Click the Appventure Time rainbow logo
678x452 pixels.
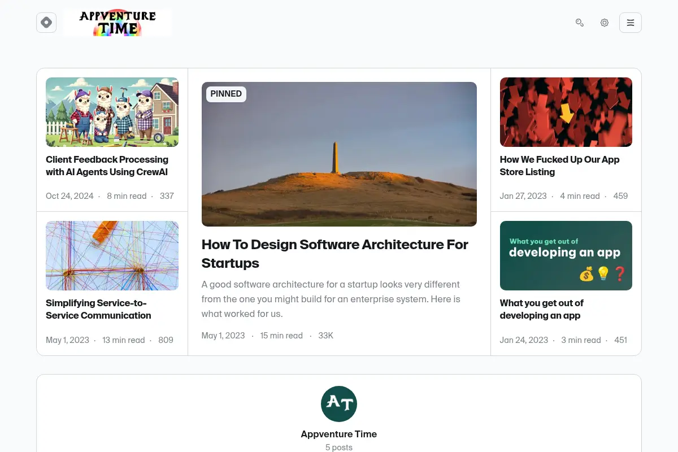[x=118, y=23]
